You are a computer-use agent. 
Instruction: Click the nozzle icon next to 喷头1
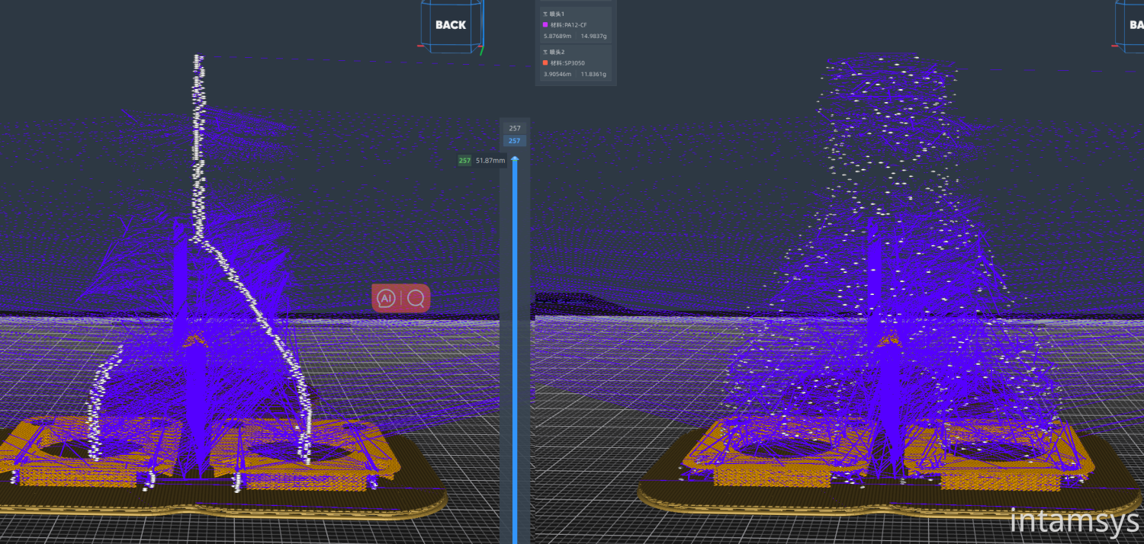[545, 14]
